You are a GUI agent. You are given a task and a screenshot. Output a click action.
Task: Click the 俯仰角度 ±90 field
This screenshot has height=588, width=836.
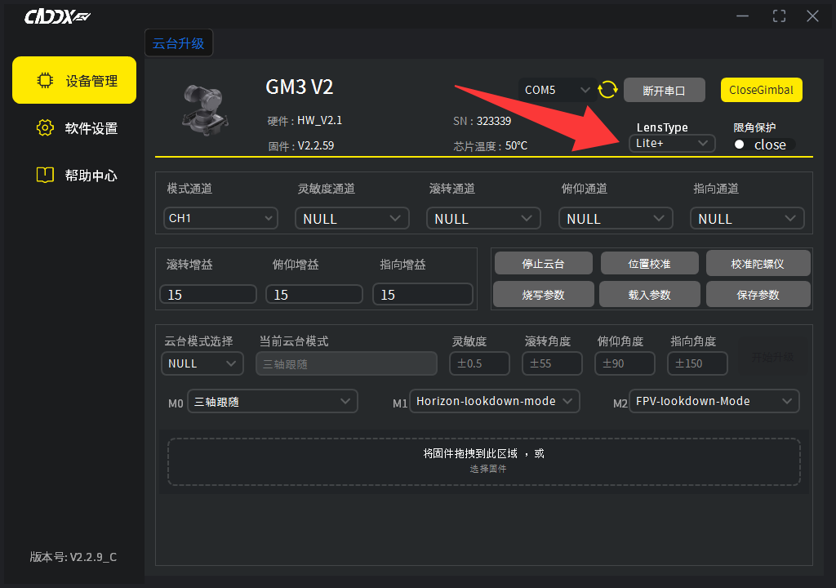click(625, 363)
